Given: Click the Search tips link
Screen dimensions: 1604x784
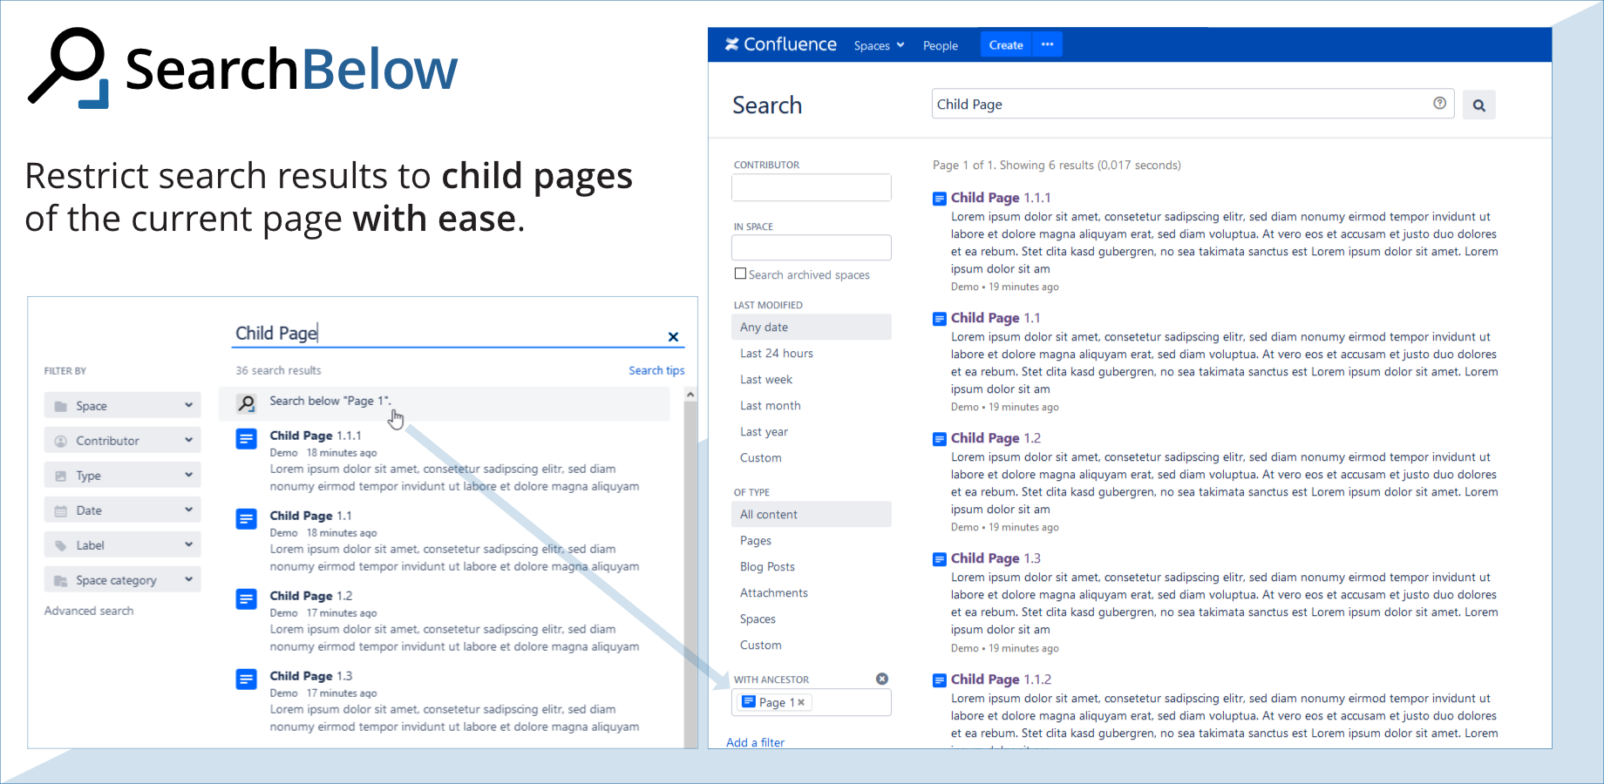Looking at the screenshot, I should pyautogui.click(x=656, y=370).
